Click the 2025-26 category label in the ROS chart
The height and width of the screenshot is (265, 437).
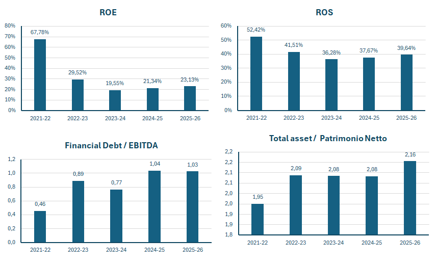[x=406, y=118]
